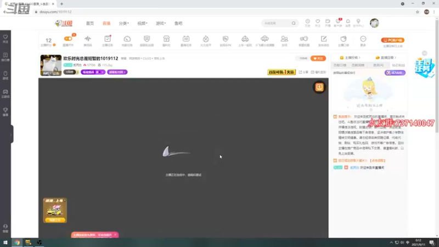Click the search magnifier icon
The image size is (439, 247).
coord(294,23)
